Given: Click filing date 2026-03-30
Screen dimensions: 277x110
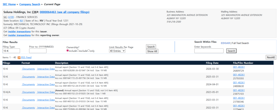Looking at the screenshot, I should tap(212, 69).
